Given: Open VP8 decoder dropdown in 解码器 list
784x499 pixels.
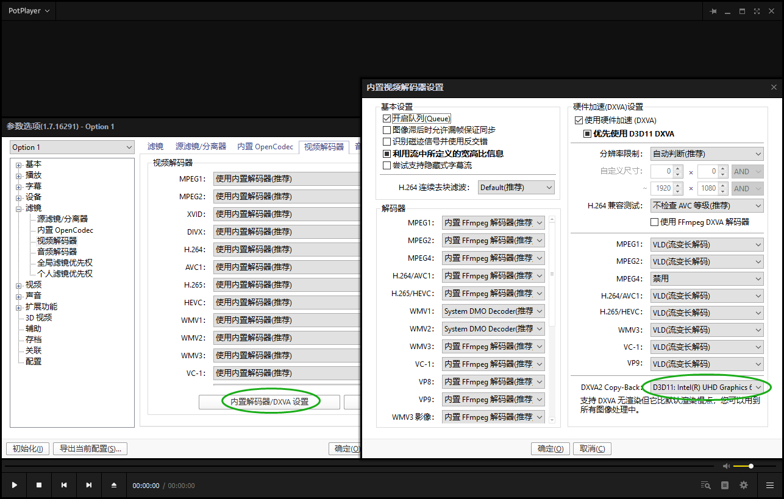Looking at the screenshot, I should click(x=493, y=381).
